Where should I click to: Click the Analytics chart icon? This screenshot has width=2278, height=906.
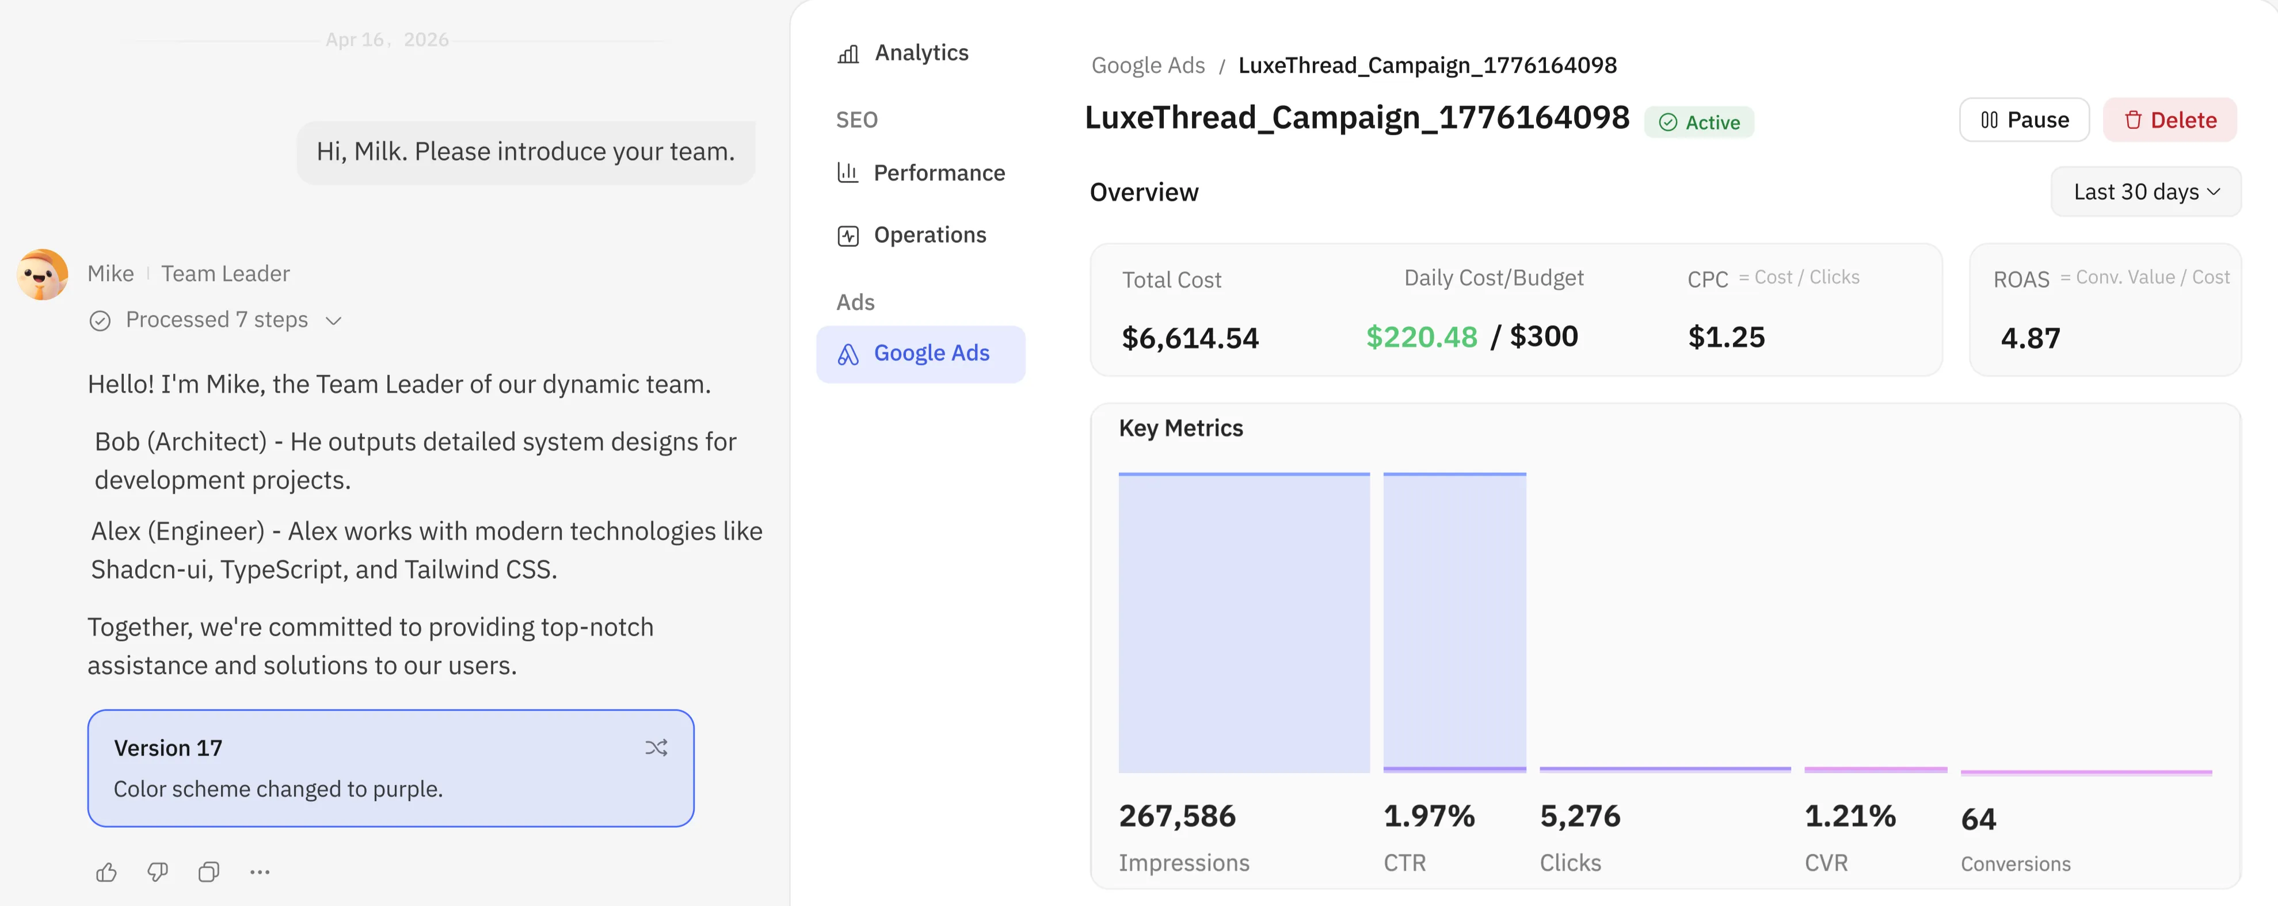848,54
